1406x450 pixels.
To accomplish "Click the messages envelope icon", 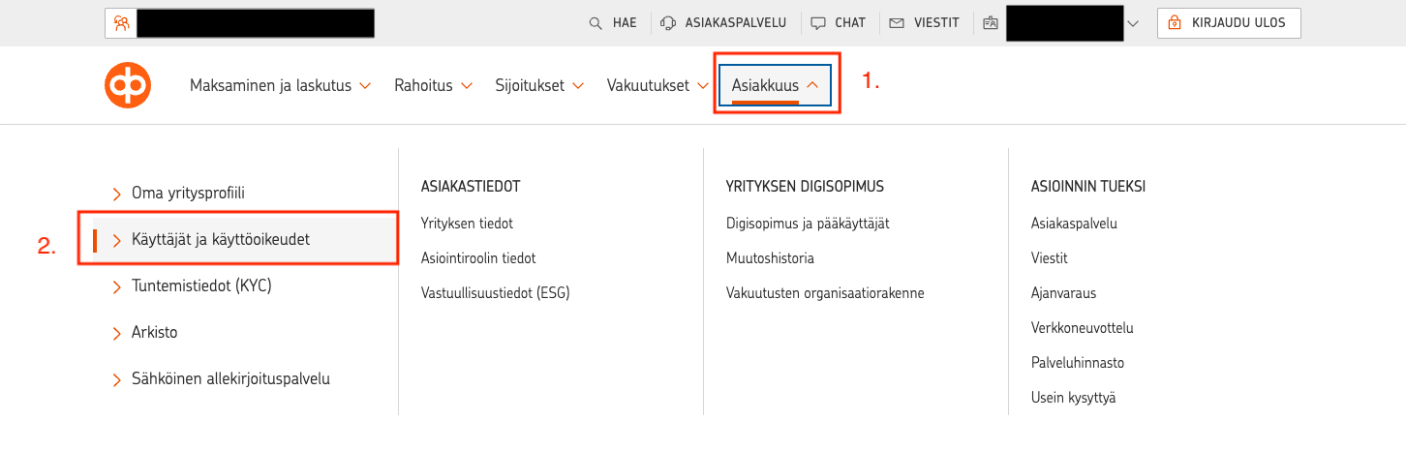I will click(897, 23).
